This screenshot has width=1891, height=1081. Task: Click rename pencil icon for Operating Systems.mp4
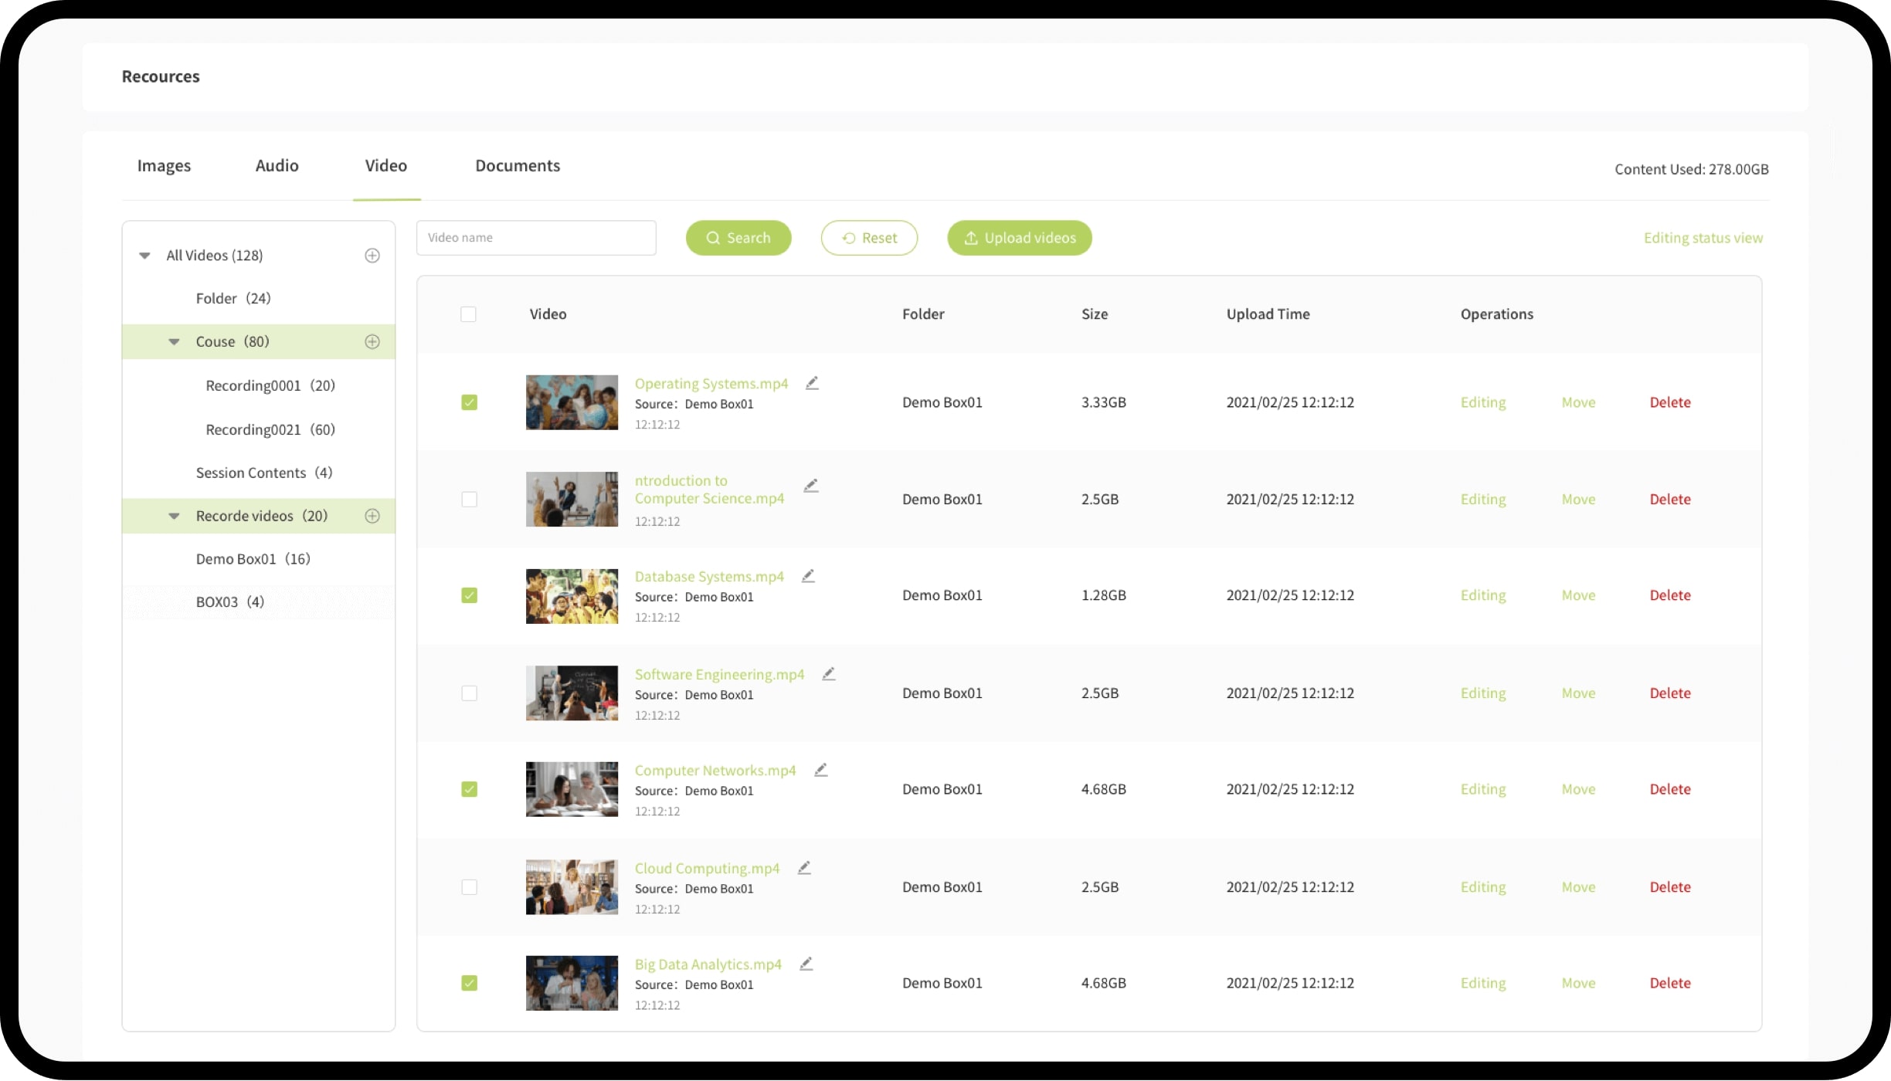812,383
